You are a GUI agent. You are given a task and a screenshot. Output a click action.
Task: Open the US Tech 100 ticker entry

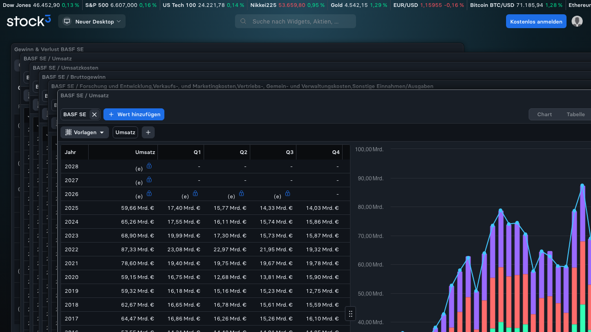tap(204, 5)
